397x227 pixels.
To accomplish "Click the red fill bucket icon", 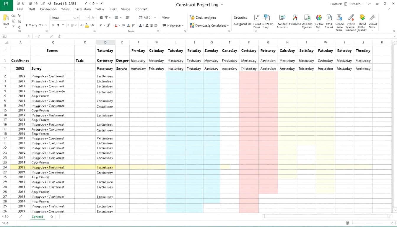I will coord(116,25).
